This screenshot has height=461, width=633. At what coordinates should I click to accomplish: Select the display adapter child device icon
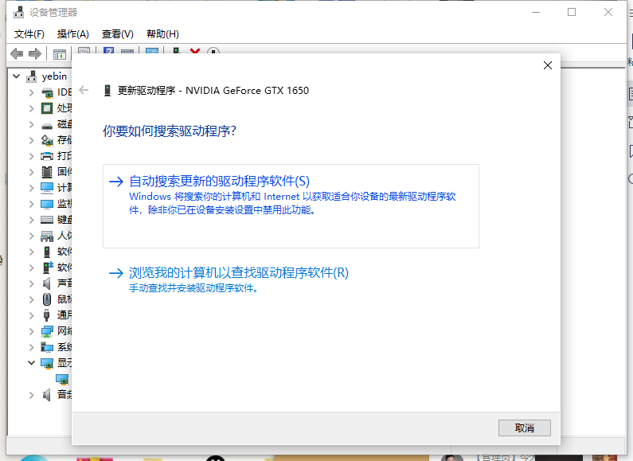coord(62,380)
